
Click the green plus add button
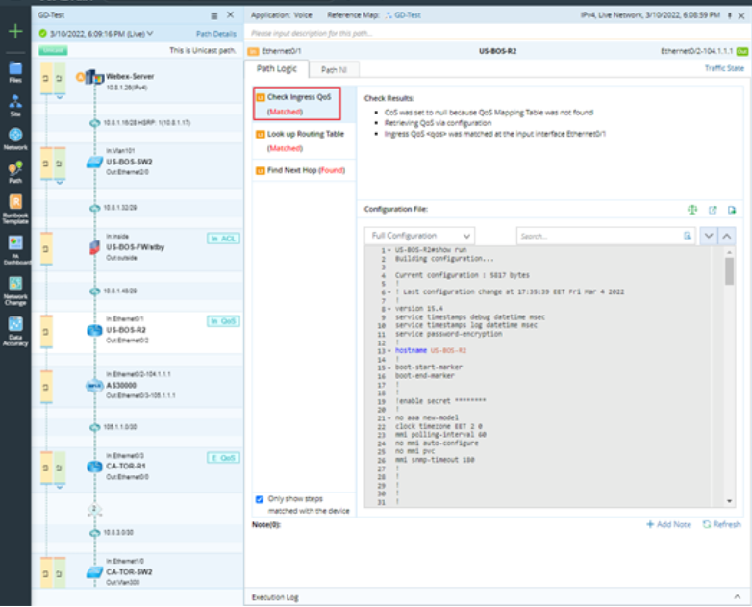(x=14, y=32)
